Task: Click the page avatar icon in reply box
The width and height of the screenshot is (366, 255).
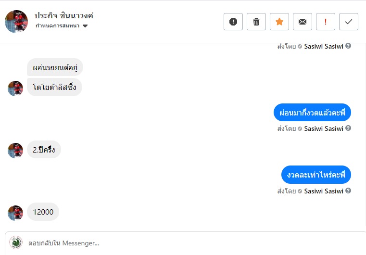Action: pos(16,242)
